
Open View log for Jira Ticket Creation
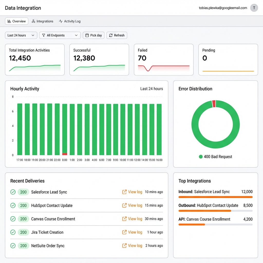tap(132, 232)
